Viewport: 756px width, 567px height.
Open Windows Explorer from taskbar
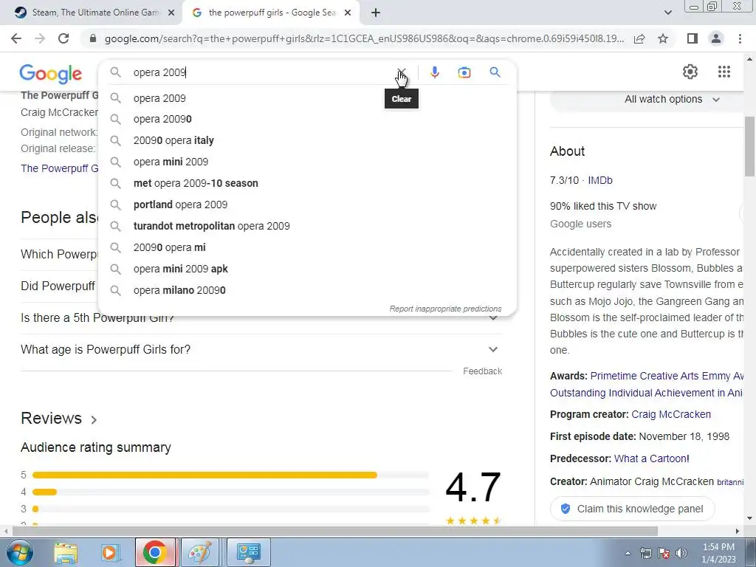pos(66,552)
